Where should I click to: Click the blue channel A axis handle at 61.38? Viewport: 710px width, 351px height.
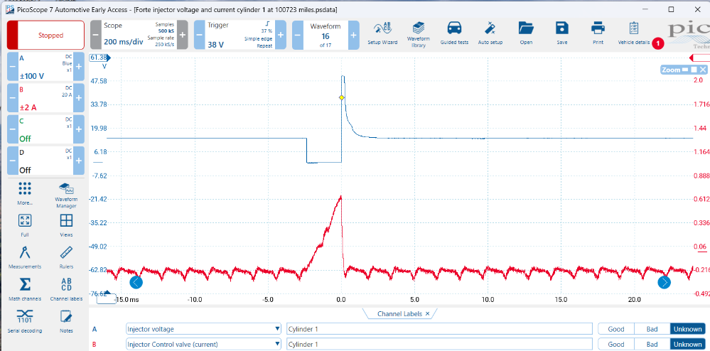pos(100,58)
